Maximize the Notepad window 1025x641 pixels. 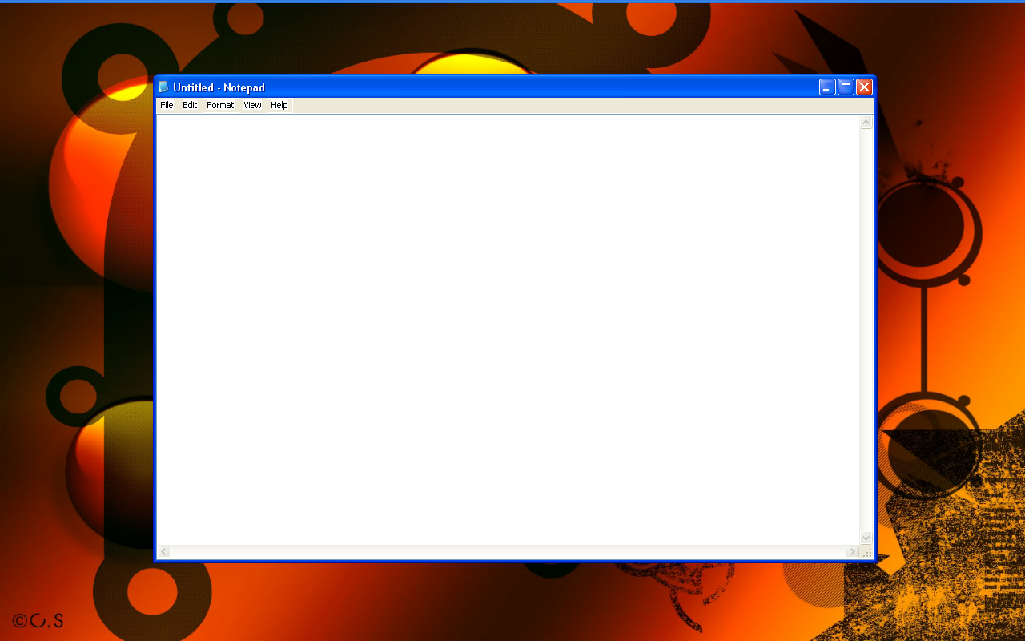pos(845,87)
